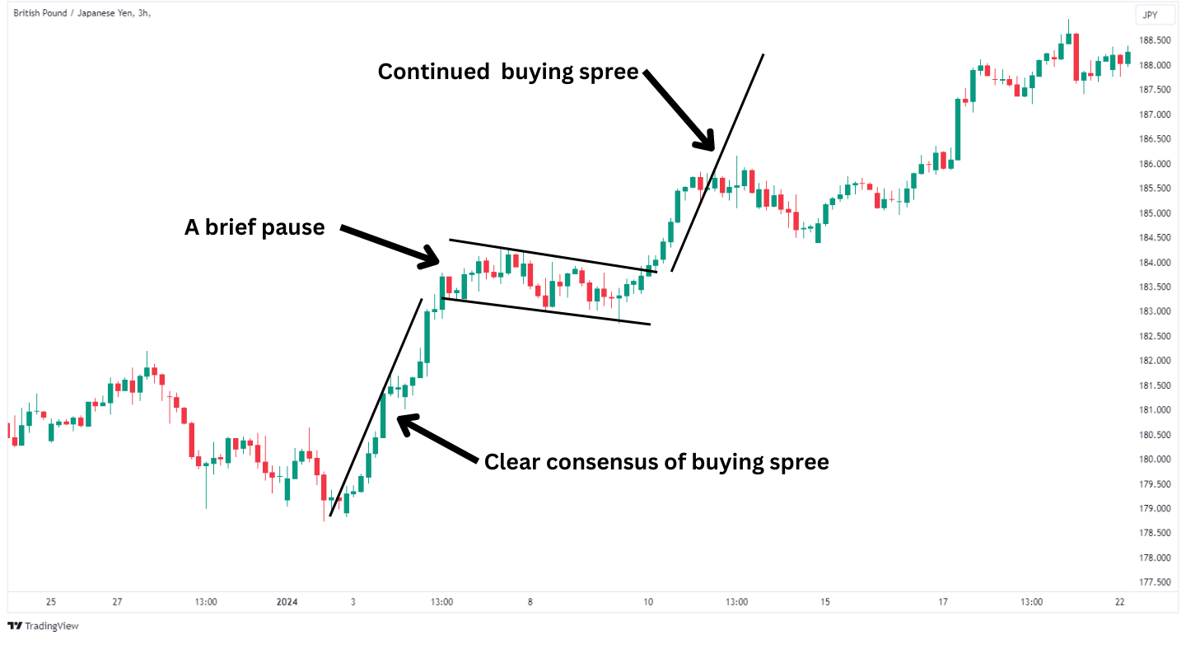The height and width of the screenshot is (649, 1186).
Task: Select the 'A brief pause' annotation text
Action: click(x=254, y=227)
